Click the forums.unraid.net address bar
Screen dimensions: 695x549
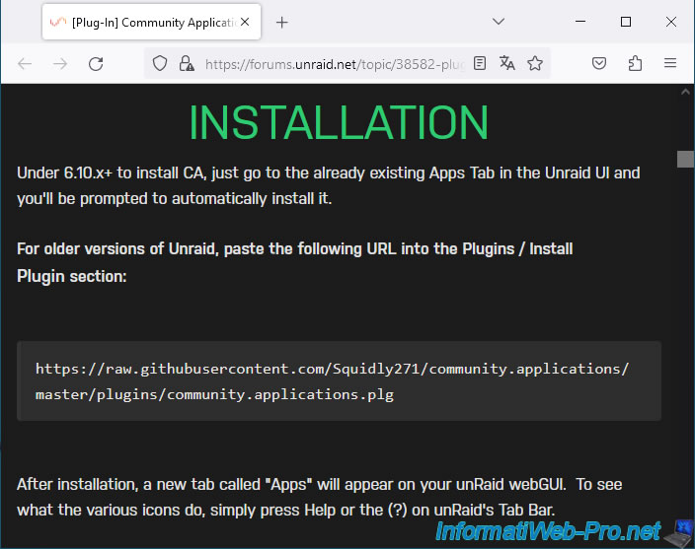point(334,63)
